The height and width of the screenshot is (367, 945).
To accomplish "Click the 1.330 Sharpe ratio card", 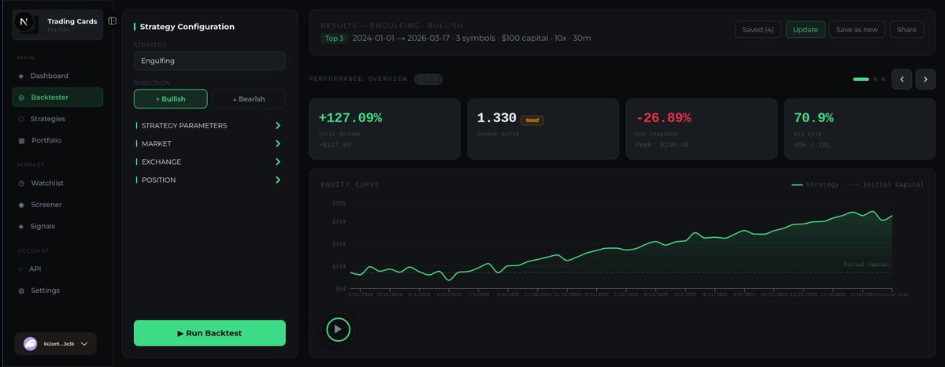I will (543, 128).
